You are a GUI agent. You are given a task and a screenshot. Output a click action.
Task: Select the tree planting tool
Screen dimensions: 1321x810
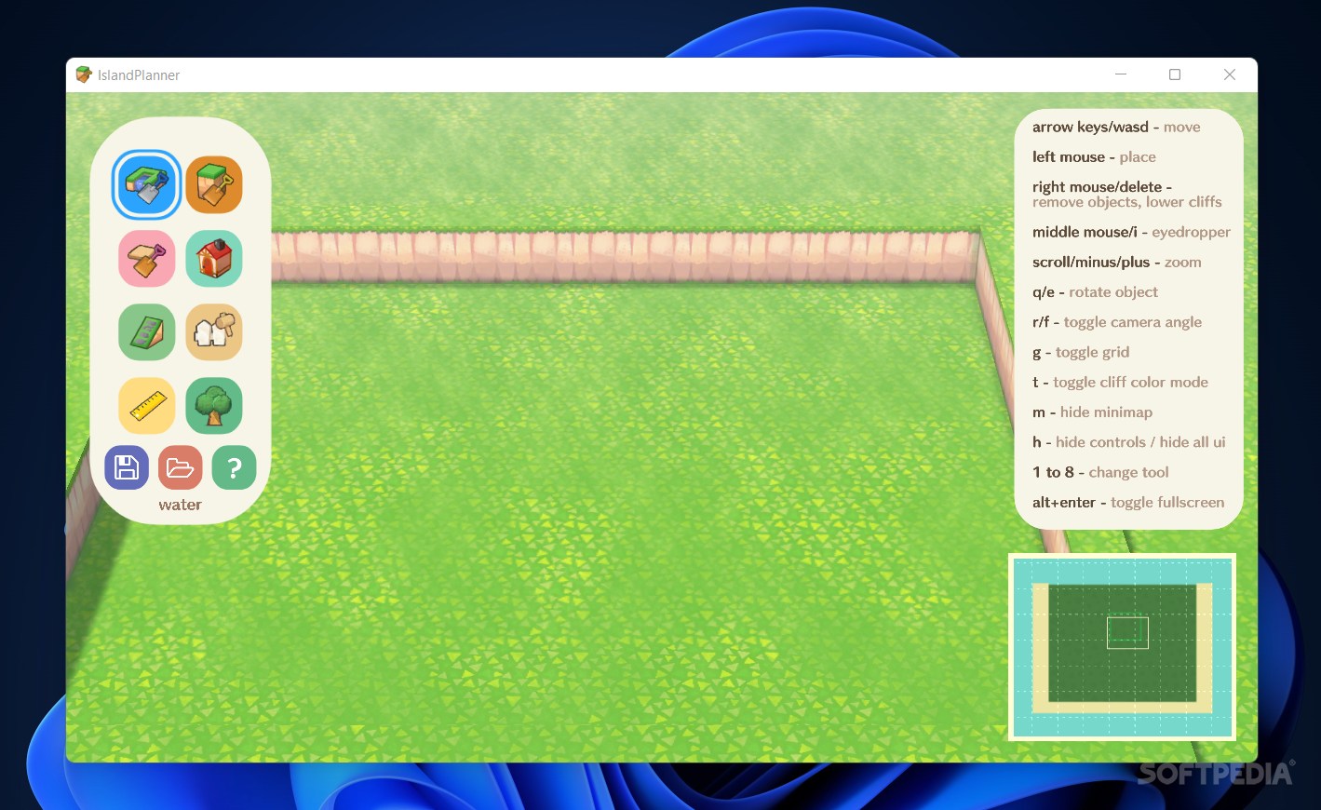tap(214, 406)
